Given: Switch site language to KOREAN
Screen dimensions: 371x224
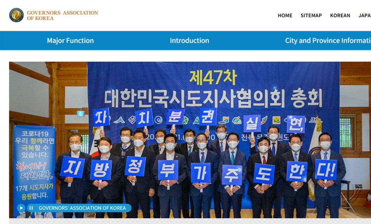Looking at the screenshot, I should coord(340,16).
